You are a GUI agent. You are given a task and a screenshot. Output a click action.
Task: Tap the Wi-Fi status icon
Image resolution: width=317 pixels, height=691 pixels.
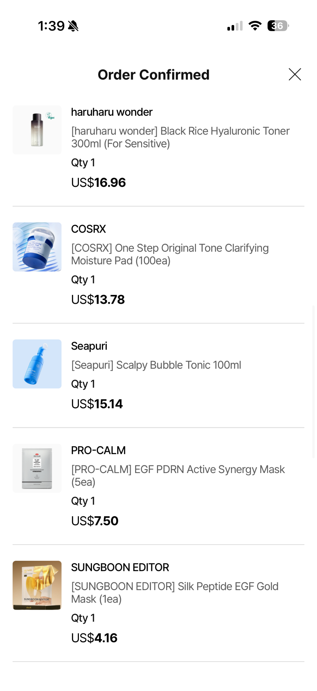pyautogui.click(x=255, y=26)
